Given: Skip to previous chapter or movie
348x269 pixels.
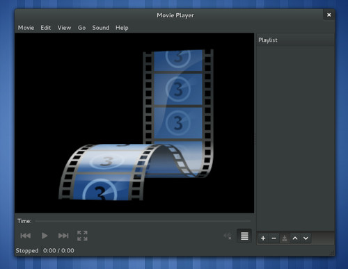Looking at the screenshot, I should 26,236.
